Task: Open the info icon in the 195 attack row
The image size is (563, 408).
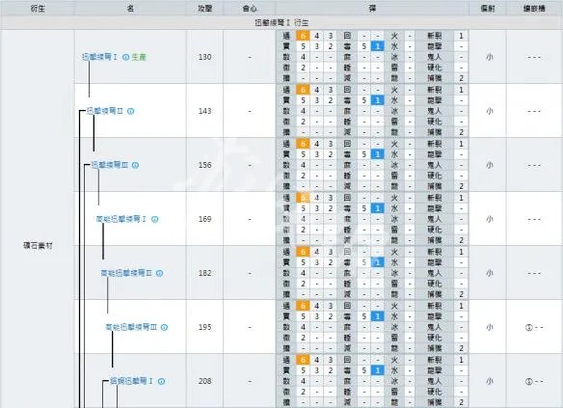Action: pos(165,327)
